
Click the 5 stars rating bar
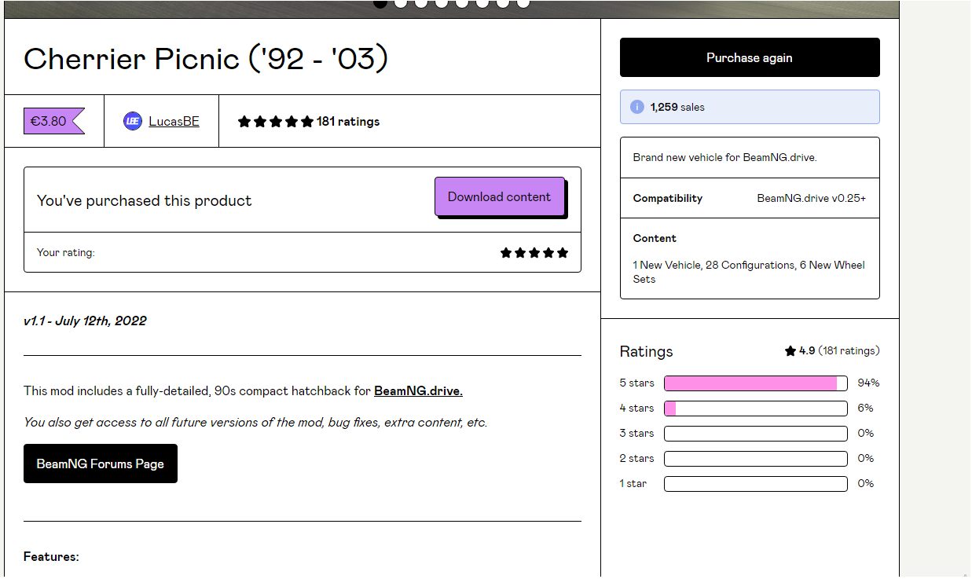(x=756, y=383)
